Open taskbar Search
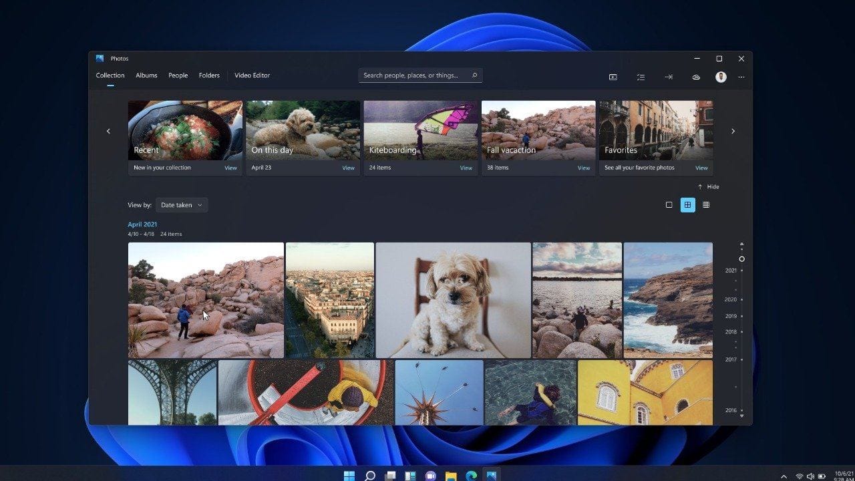The image size is (855, 481). tap(369, 476)
